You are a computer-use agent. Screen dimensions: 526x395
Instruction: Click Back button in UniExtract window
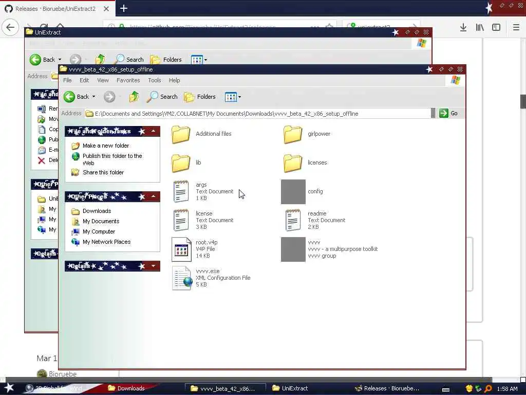[x=42, y=60]
